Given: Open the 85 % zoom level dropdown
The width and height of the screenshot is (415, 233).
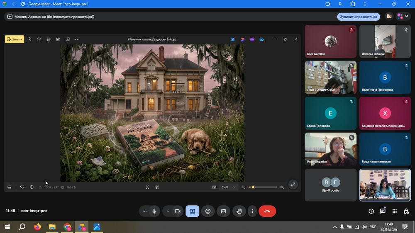Looking at the screenshot, I should (x=229, y=187).
